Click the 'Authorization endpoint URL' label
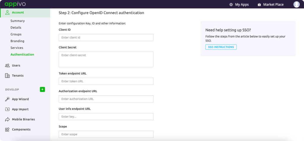 click(x=78, y=91)
